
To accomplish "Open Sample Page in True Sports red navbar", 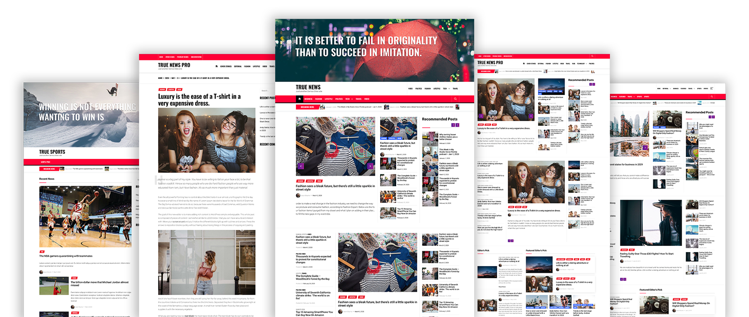I will tap(46, 162).
